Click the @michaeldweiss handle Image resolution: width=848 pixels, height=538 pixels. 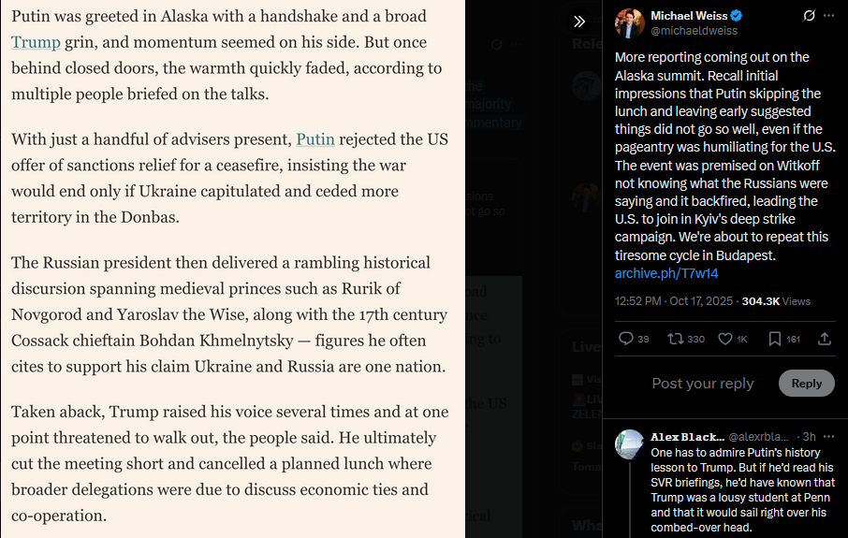(694, 31)
